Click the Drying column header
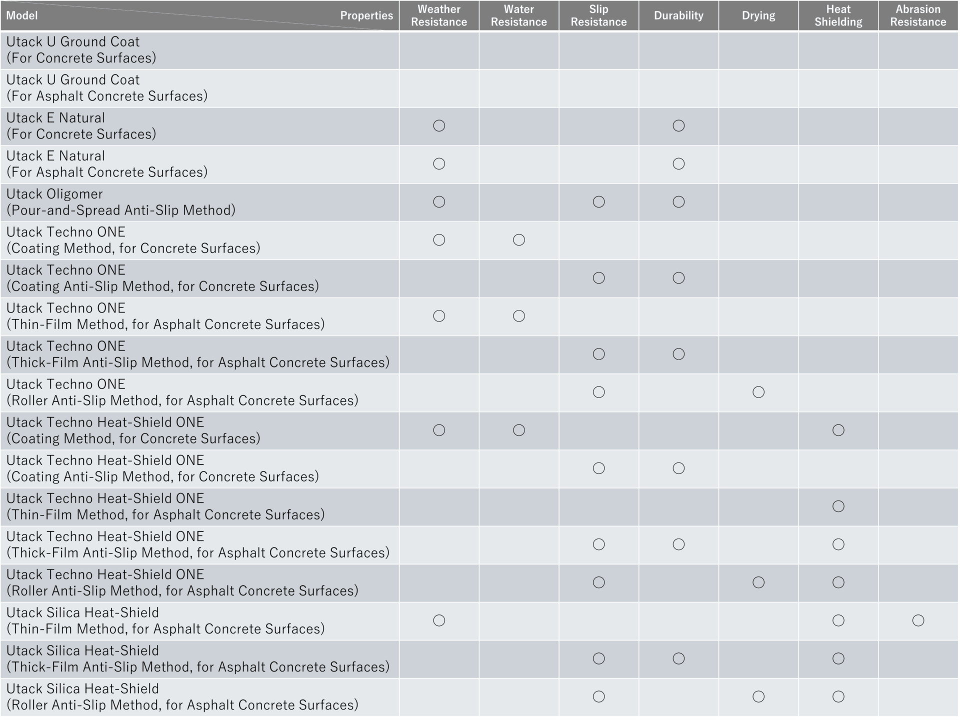This screenshot has height=722, width=960. [758, 15]
